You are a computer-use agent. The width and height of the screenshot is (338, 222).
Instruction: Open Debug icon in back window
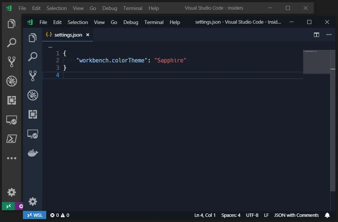(11, 81)
